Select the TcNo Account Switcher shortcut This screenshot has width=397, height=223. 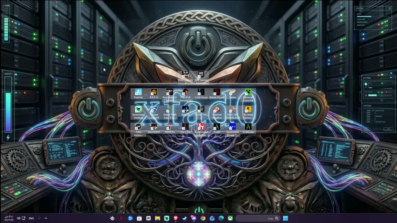(x=138, y=130)
